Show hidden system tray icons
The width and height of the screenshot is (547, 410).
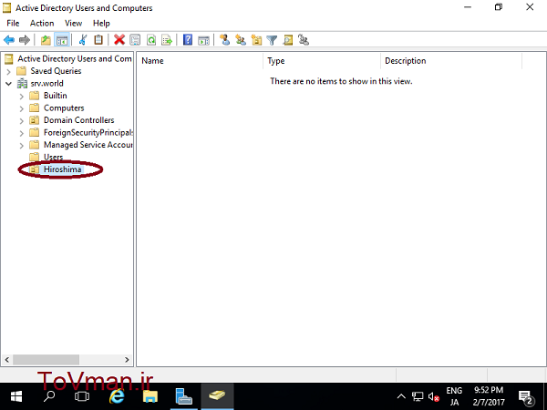point(401,396)
